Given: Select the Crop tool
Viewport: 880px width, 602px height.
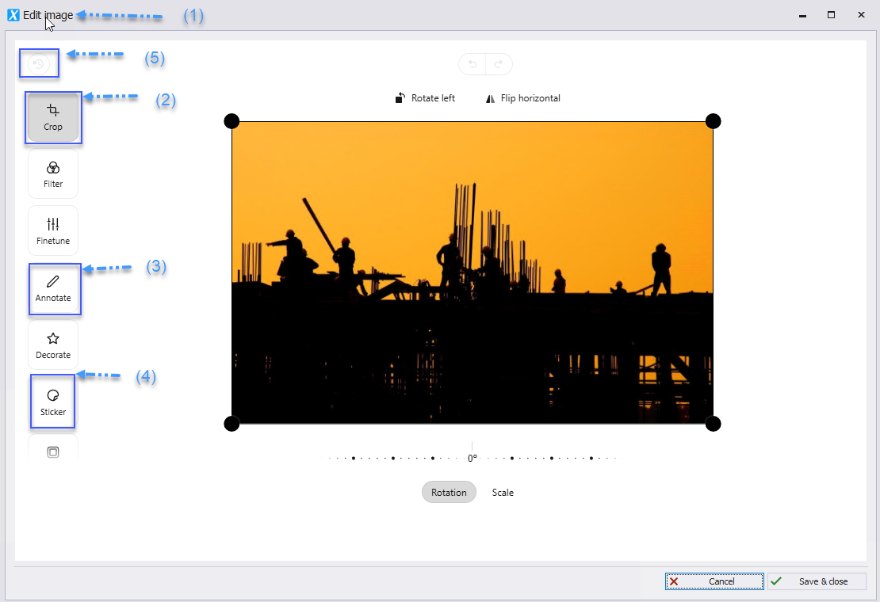Looking at the screenshot, I should click(x=53, y=118).
